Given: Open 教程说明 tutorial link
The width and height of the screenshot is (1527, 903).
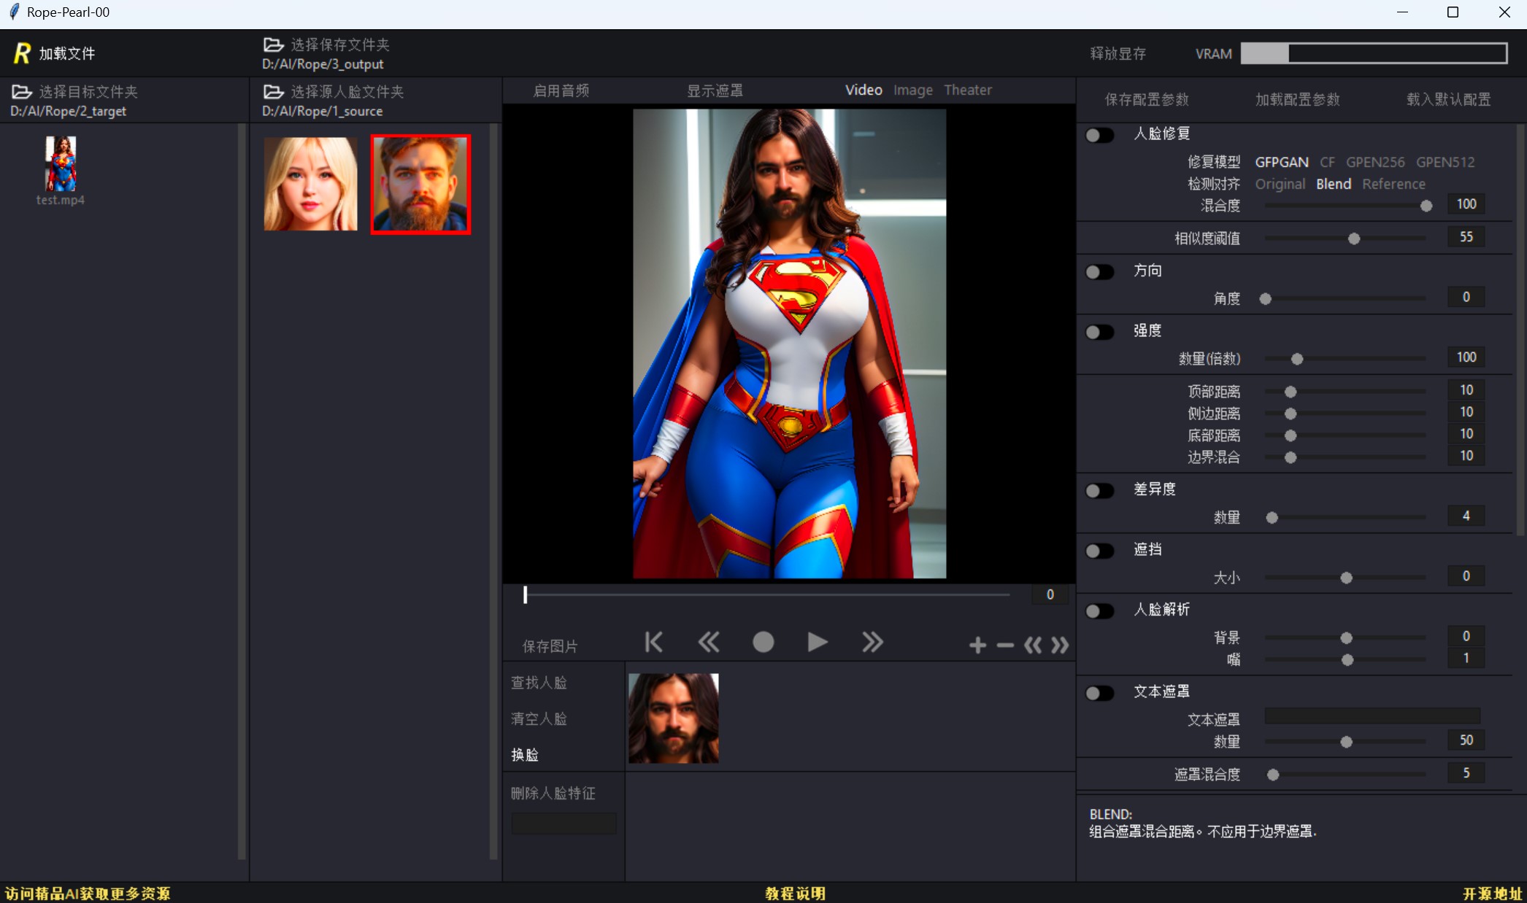Looking at the screenshot, I should click(x=796, y=894).
